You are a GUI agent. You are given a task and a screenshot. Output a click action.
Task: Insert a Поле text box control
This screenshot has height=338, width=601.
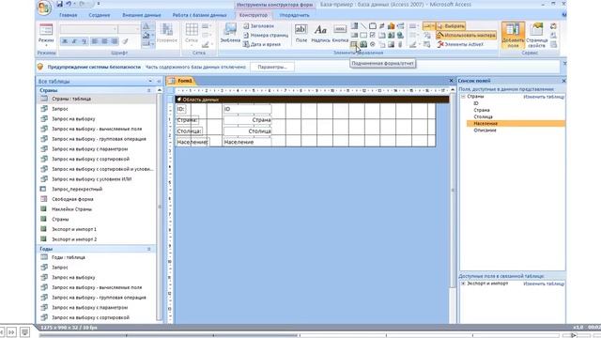point(301,34)
